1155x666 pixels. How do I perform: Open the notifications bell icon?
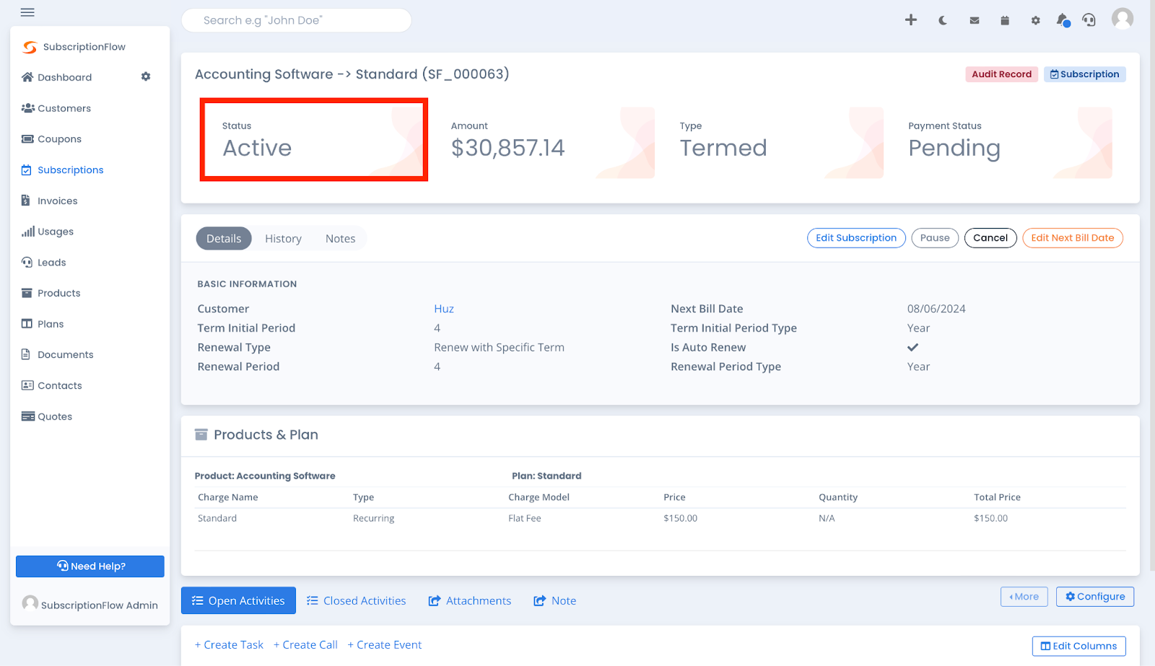(x=1063, y=20)
